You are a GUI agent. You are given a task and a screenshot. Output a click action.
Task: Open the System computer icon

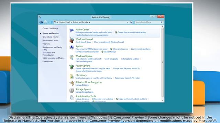click(72, 47)
